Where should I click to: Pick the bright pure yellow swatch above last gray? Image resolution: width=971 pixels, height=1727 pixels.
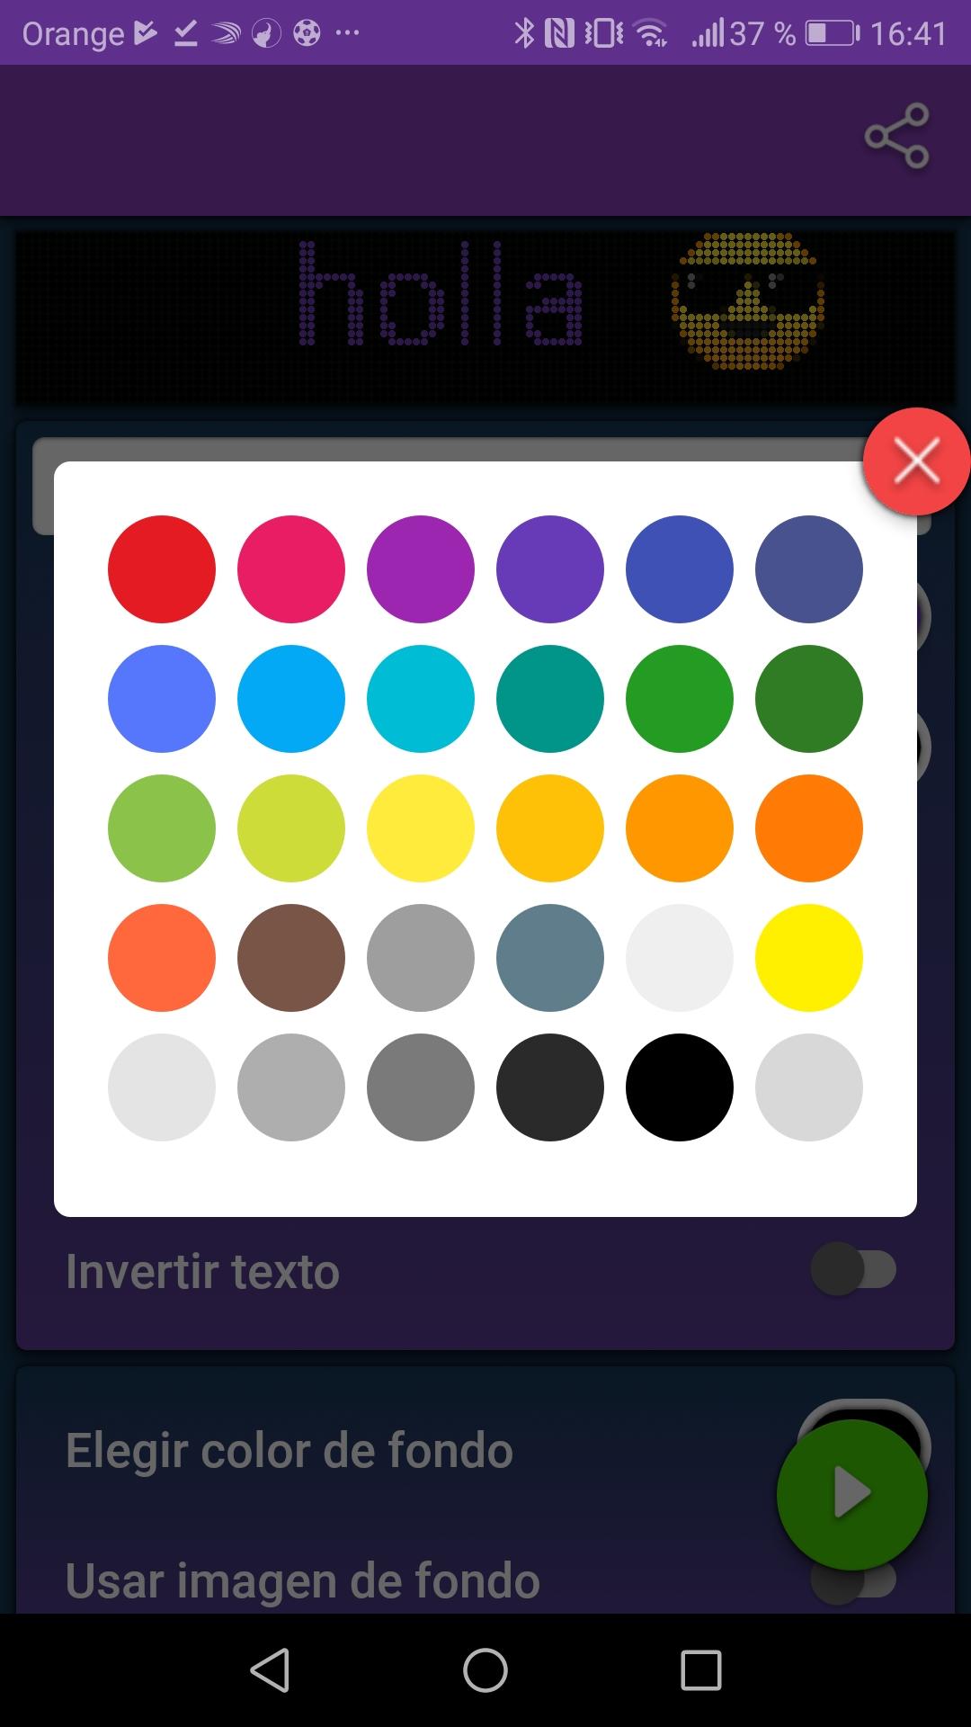pos(809,958)
